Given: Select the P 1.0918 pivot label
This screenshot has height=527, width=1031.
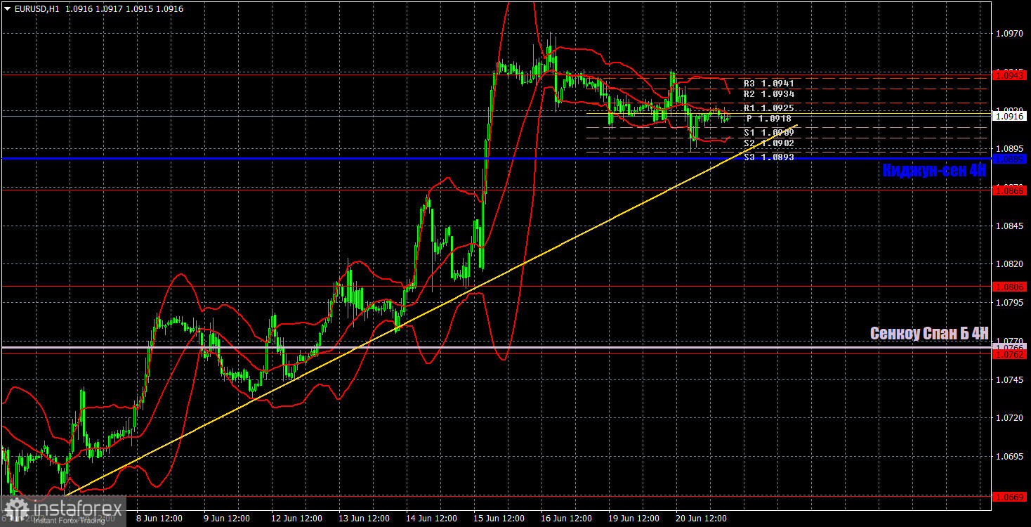Looking at the screenshot, I should coord(768,119).
